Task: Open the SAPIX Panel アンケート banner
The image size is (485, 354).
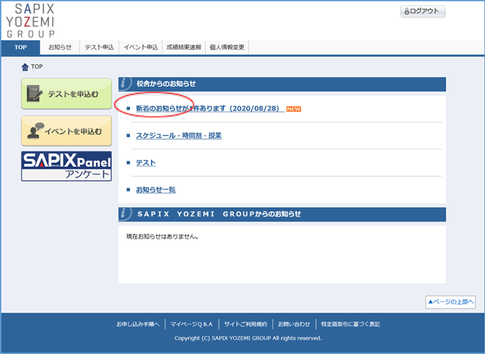Action: click(66, 166)
